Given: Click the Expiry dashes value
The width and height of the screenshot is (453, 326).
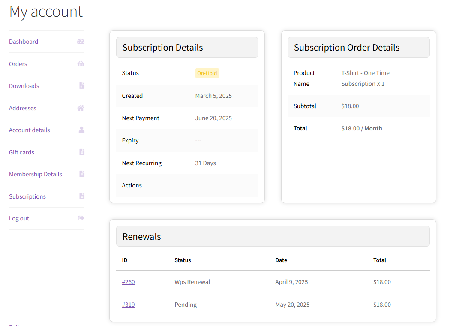Looking at the screenshot, I should tap(198, 141).
